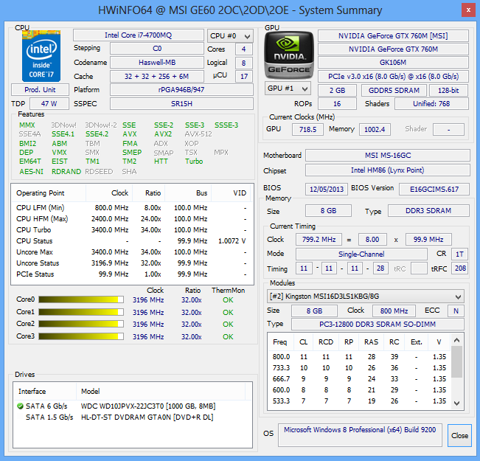Click the memory timings scrollbar thumb
The image size is (480, 461).
456,361
